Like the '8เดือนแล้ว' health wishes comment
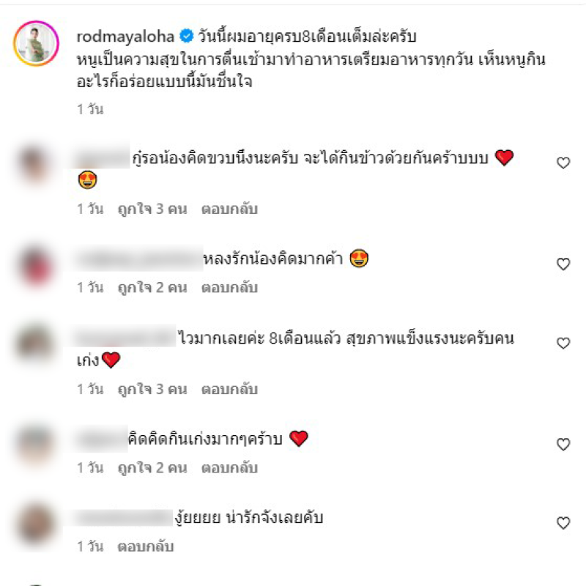 [563, 343]
